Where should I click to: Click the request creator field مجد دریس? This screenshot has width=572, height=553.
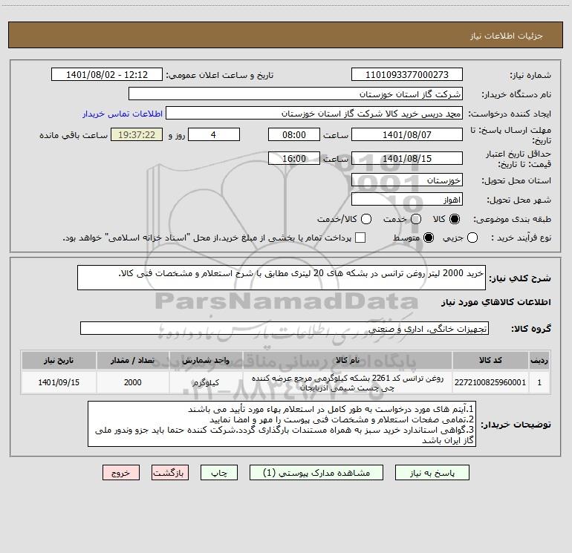pos(314,113)
